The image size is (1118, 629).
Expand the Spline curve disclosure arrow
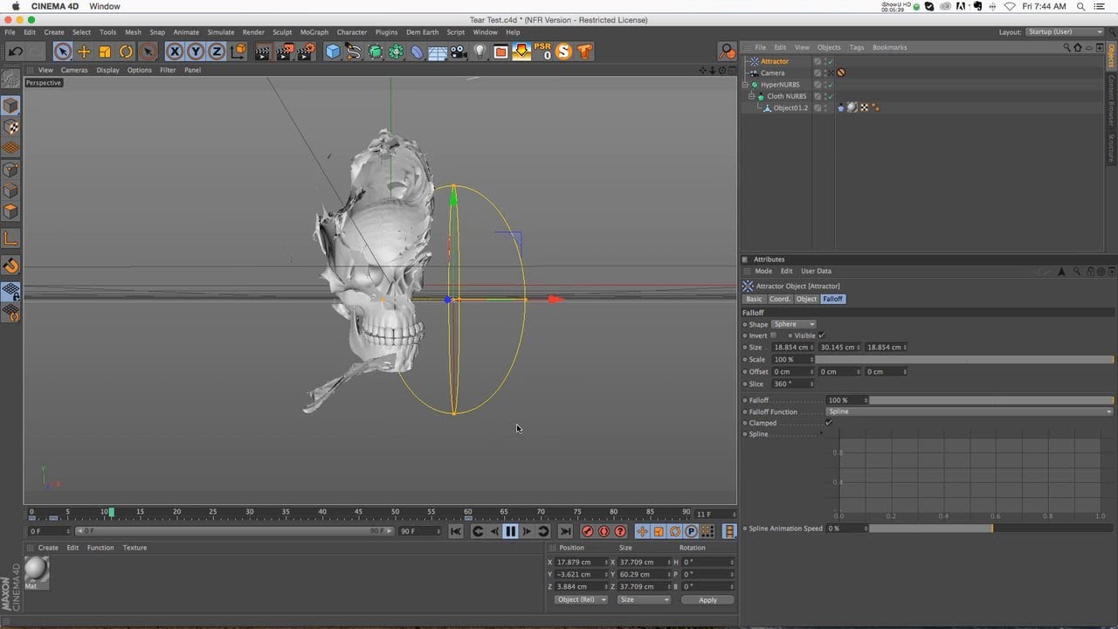point(822,434)
